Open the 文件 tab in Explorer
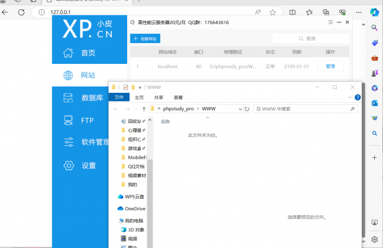383x248 pixels. (x=119, y=97)
